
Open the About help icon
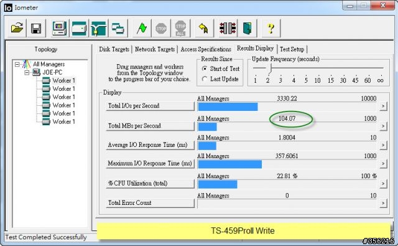[x=271, y=28]
